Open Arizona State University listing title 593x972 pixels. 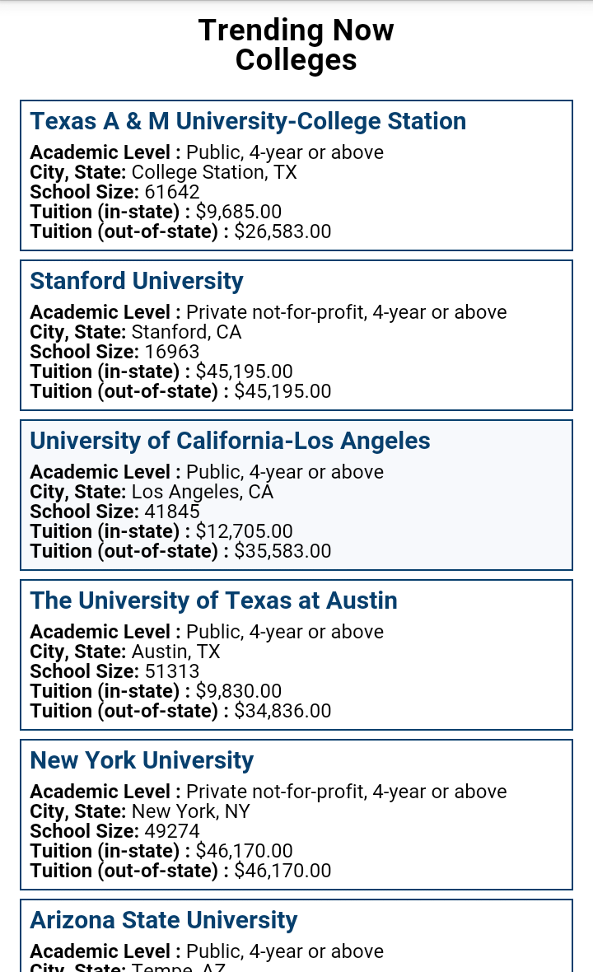click(x=163, y=920)
